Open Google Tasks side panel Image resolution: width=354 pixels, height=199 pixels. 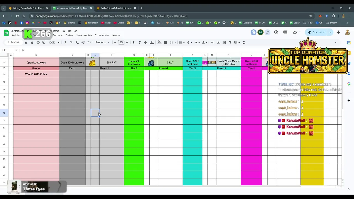tap(349, 64)
